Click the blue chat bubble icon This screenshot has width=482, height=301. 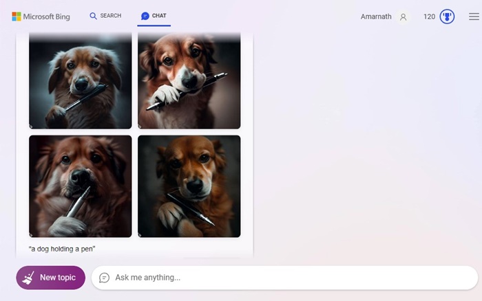145,16
